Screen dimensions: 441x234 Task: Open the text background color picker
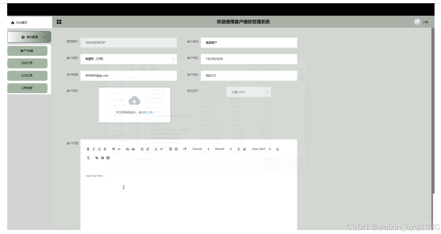[x=245, y=149]
